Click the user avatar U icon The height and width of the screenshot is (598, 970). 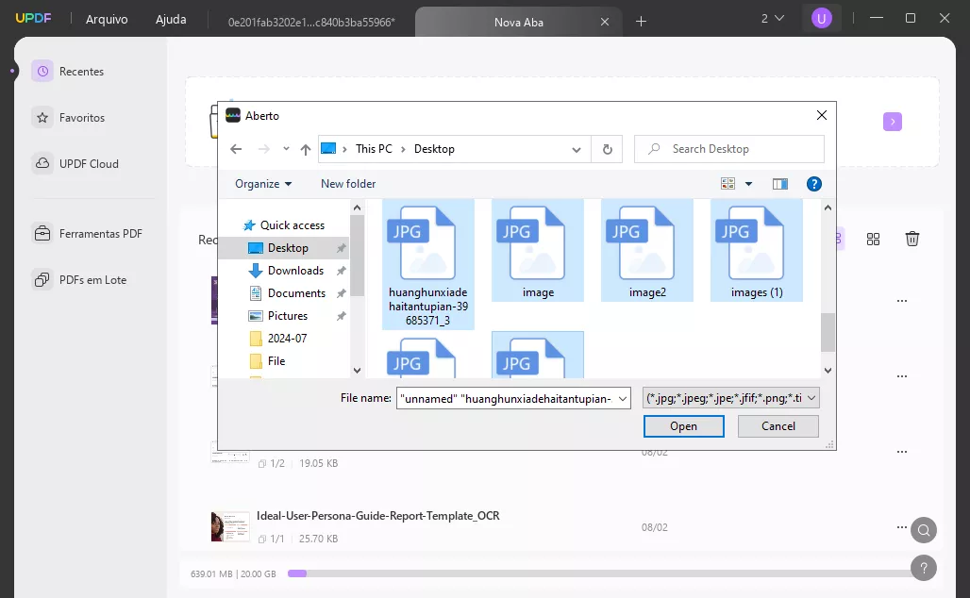coord(822,19)
